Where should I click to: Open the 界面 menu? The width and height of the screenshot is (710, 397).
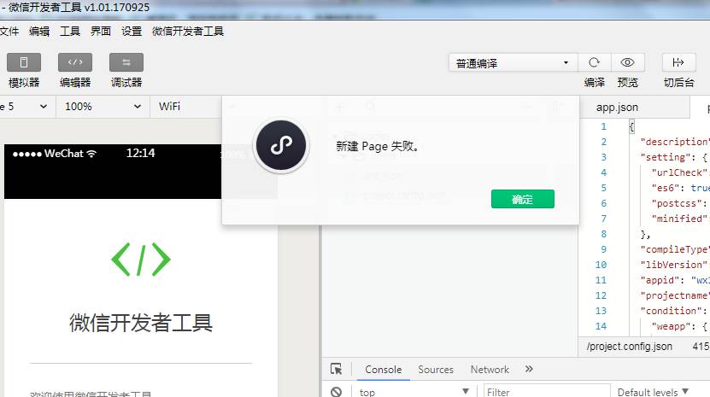[101, 32]
